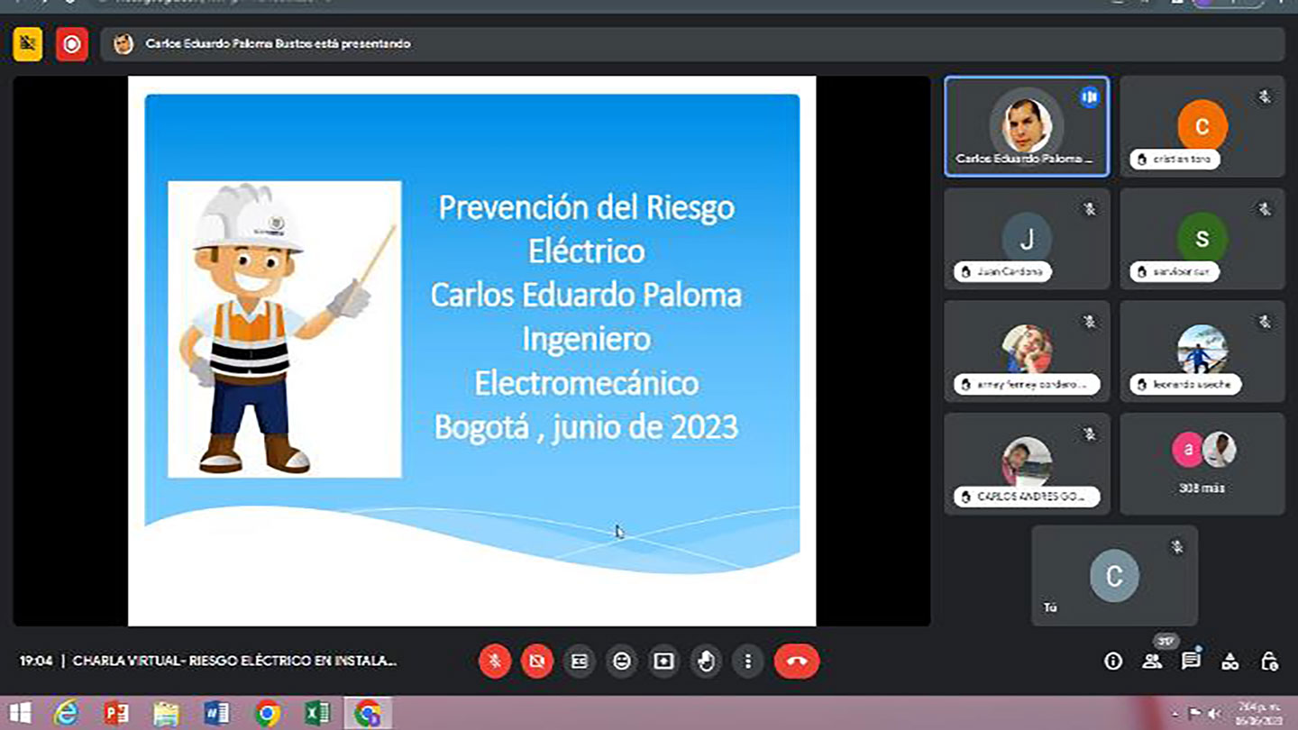Open the meeting details info icon

(x=1113, y=662)
